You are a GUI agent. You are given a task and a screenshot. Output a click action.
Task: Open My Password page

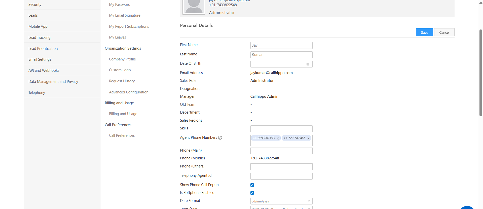click(x=120, y=5)
